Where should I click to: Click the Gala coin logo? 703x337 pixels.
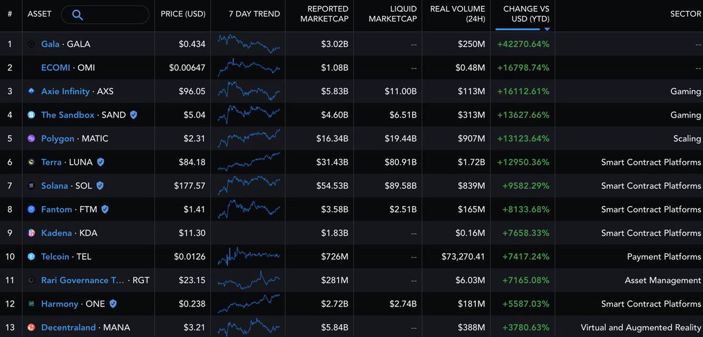pyautogui.click(x=32, y=44)
